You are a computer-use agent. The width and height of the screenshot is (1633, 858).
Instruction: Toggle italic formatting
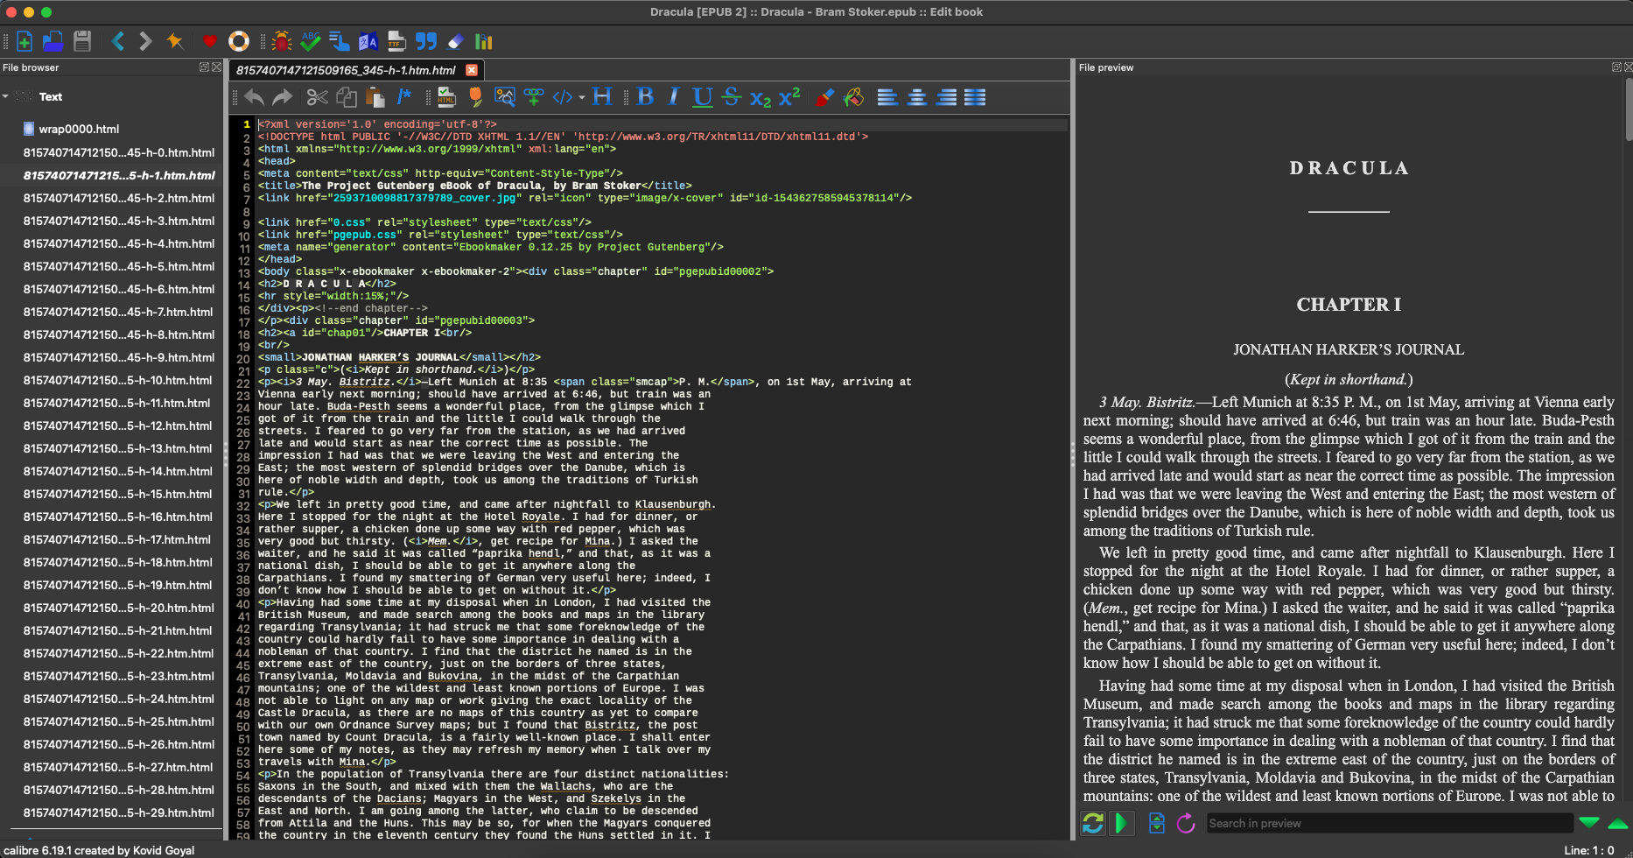pos(672,97)
